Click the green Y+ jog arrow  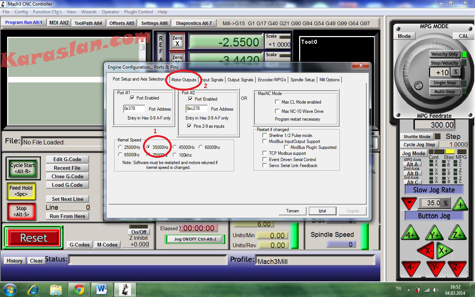click(x=434, y=234)
